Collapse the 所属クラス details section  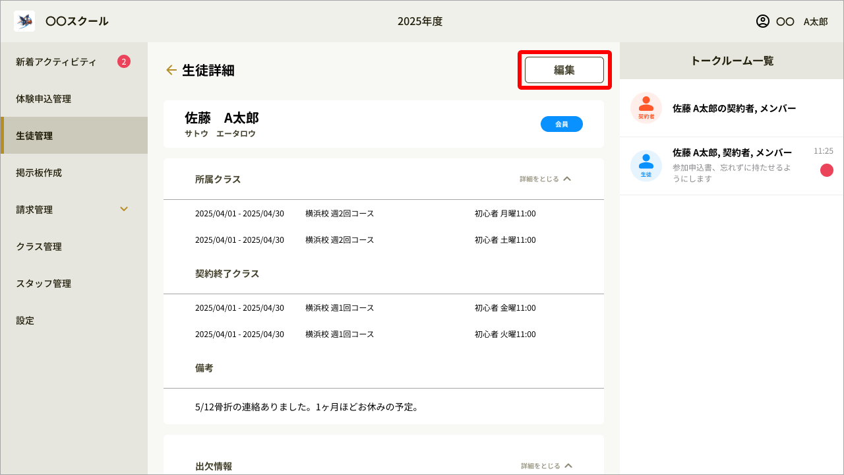(x=545, y=179)
